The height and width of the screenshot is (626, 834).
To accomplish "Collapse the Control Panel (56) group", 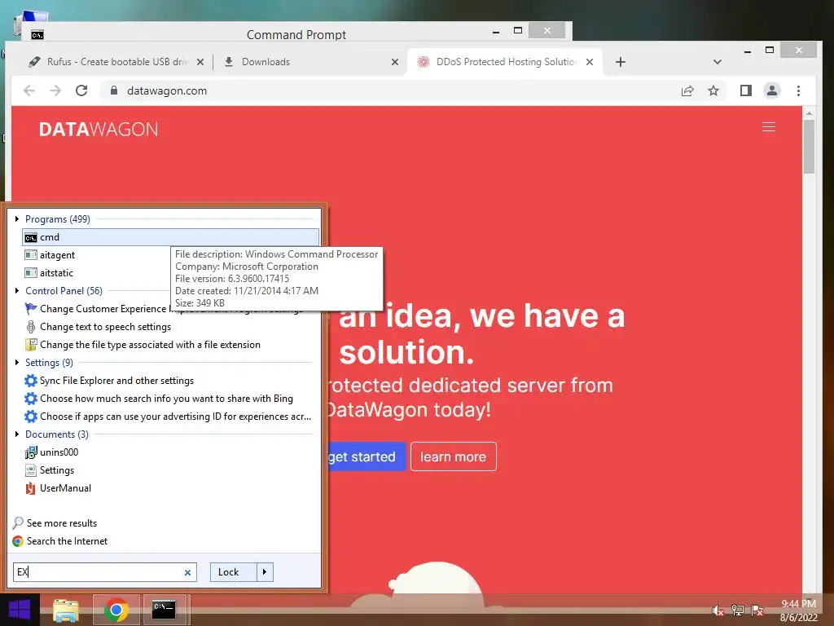I will pyautogui.click(x=18, y=291).
